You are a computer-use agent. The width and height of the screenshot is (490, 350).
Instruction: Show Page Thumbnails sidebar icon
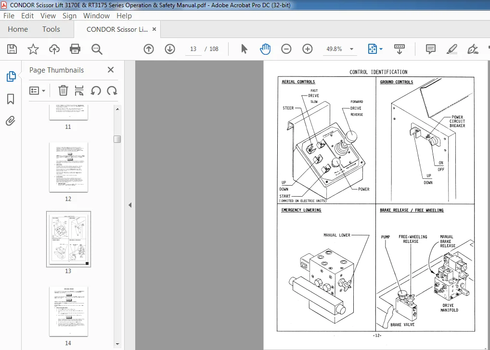pos(11,76)
